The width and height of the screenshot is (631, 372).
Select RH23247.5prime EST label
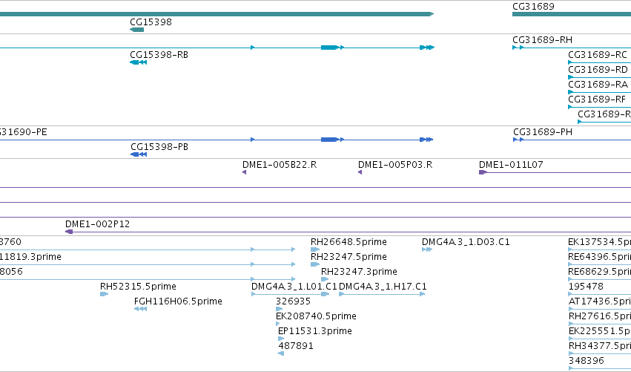click(348, 257)
